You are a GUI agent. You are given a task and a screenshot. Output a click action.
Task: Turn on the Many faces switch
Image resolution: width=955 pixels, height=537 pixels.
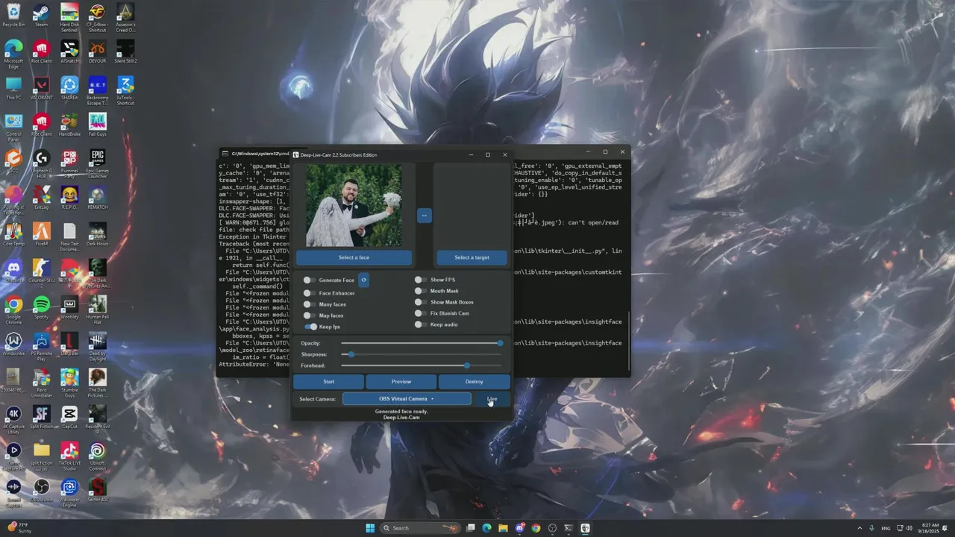click(x=308, y=304)
